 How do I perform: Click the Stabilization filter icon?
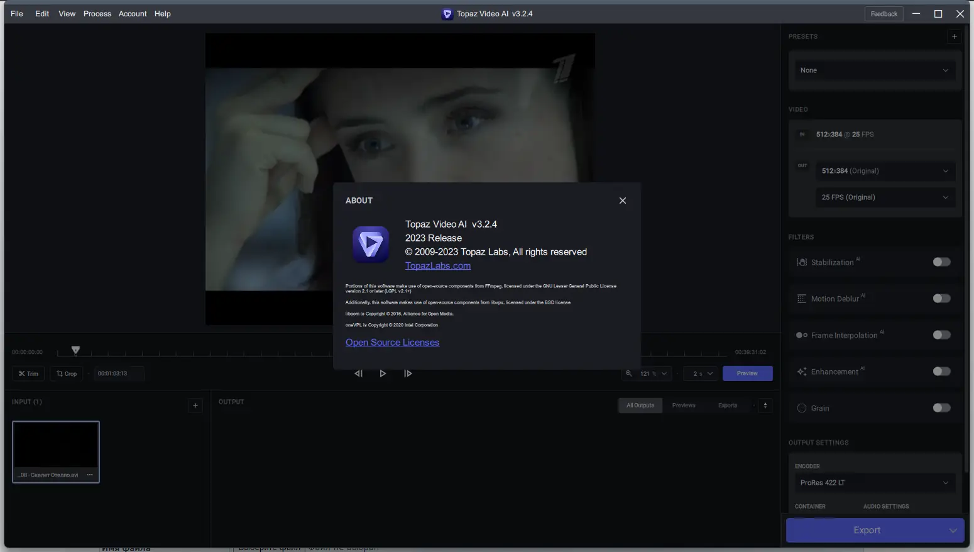(802, 262)
